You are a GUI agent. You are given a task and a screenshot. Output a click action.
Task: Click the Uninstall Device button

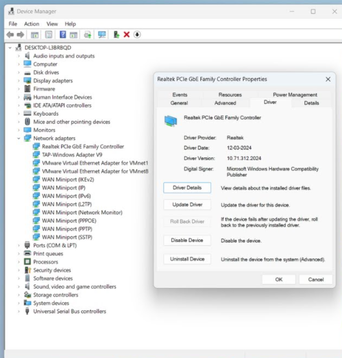click(187, 259)
